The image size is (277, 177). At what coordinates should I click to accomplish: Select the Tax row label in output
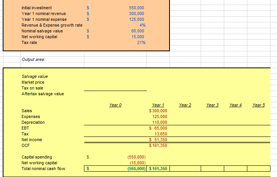(x=25, y=134)
